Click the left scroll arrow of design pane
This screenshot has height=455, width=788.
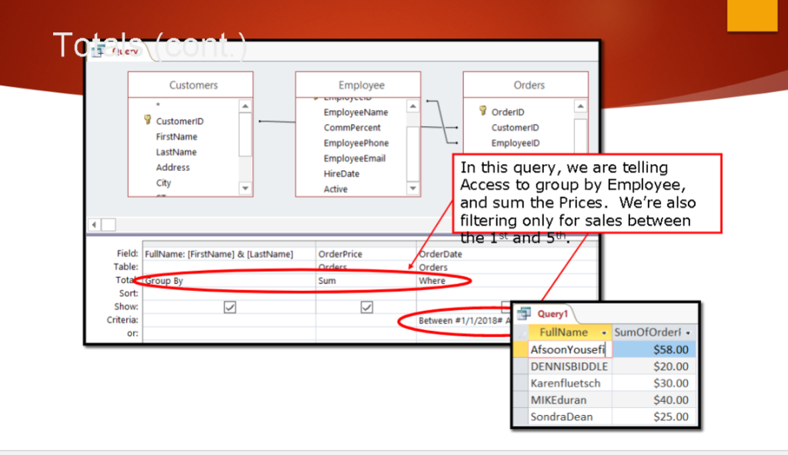tap(95, 225)
